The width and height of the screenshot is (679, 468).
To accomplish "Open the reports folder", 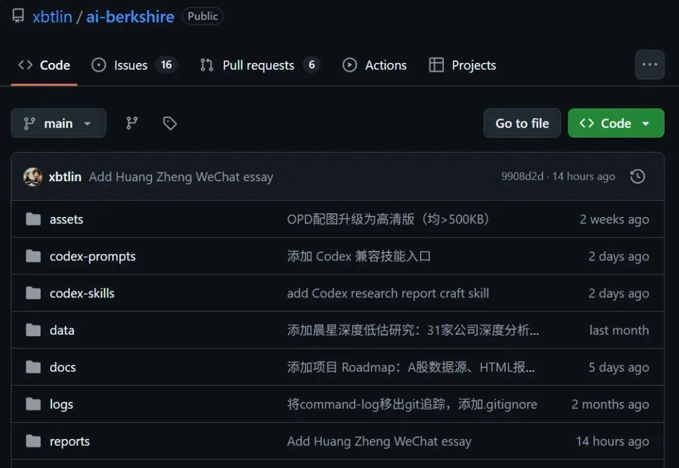I will (70, 442).
